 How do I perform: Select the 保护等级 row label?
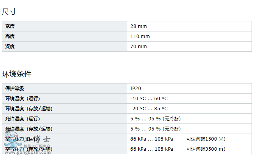tap(15, 89)
